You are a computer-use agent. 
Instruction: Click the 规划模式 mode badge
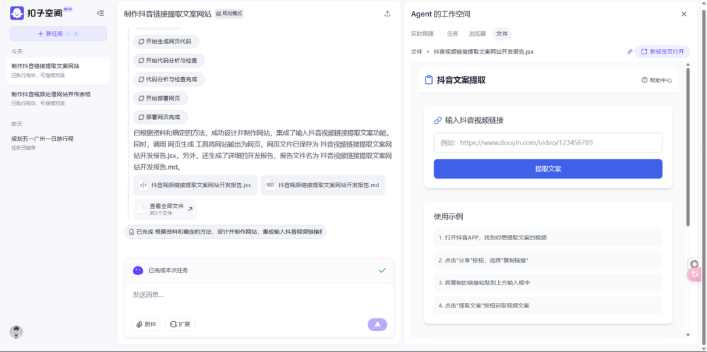pos(230,14)
